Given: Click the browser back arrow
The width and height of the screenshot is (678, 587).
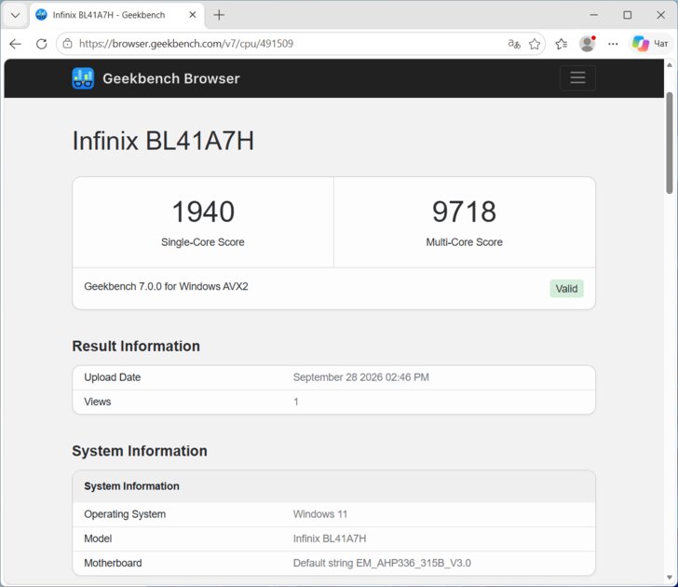Looking at the screenshot, I should pyautogui.click(x=16, y=44).
